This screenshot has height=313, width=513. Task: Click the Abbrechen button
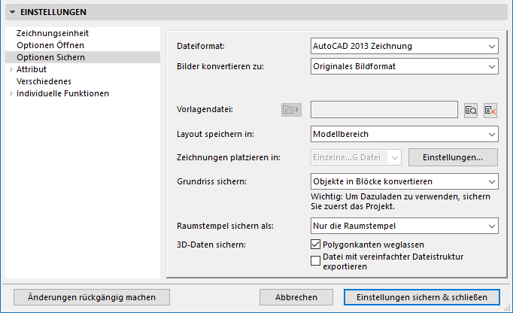click(296, 297)
